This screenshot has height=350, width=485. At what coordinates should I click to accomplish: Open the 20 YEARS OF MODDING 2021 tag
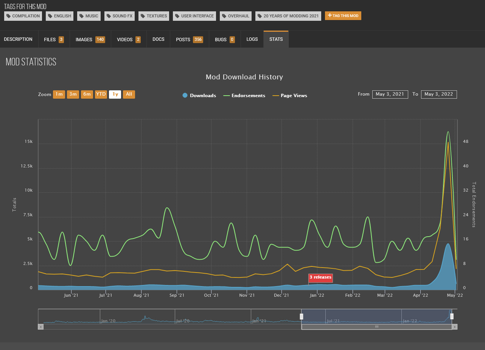tap(288, 16)
